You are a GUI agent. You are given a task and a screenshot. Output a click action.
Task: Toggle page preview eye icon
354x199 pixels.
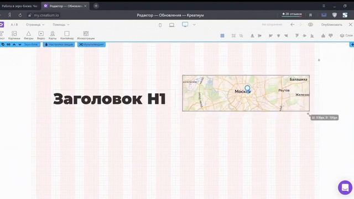pos(310,24)
